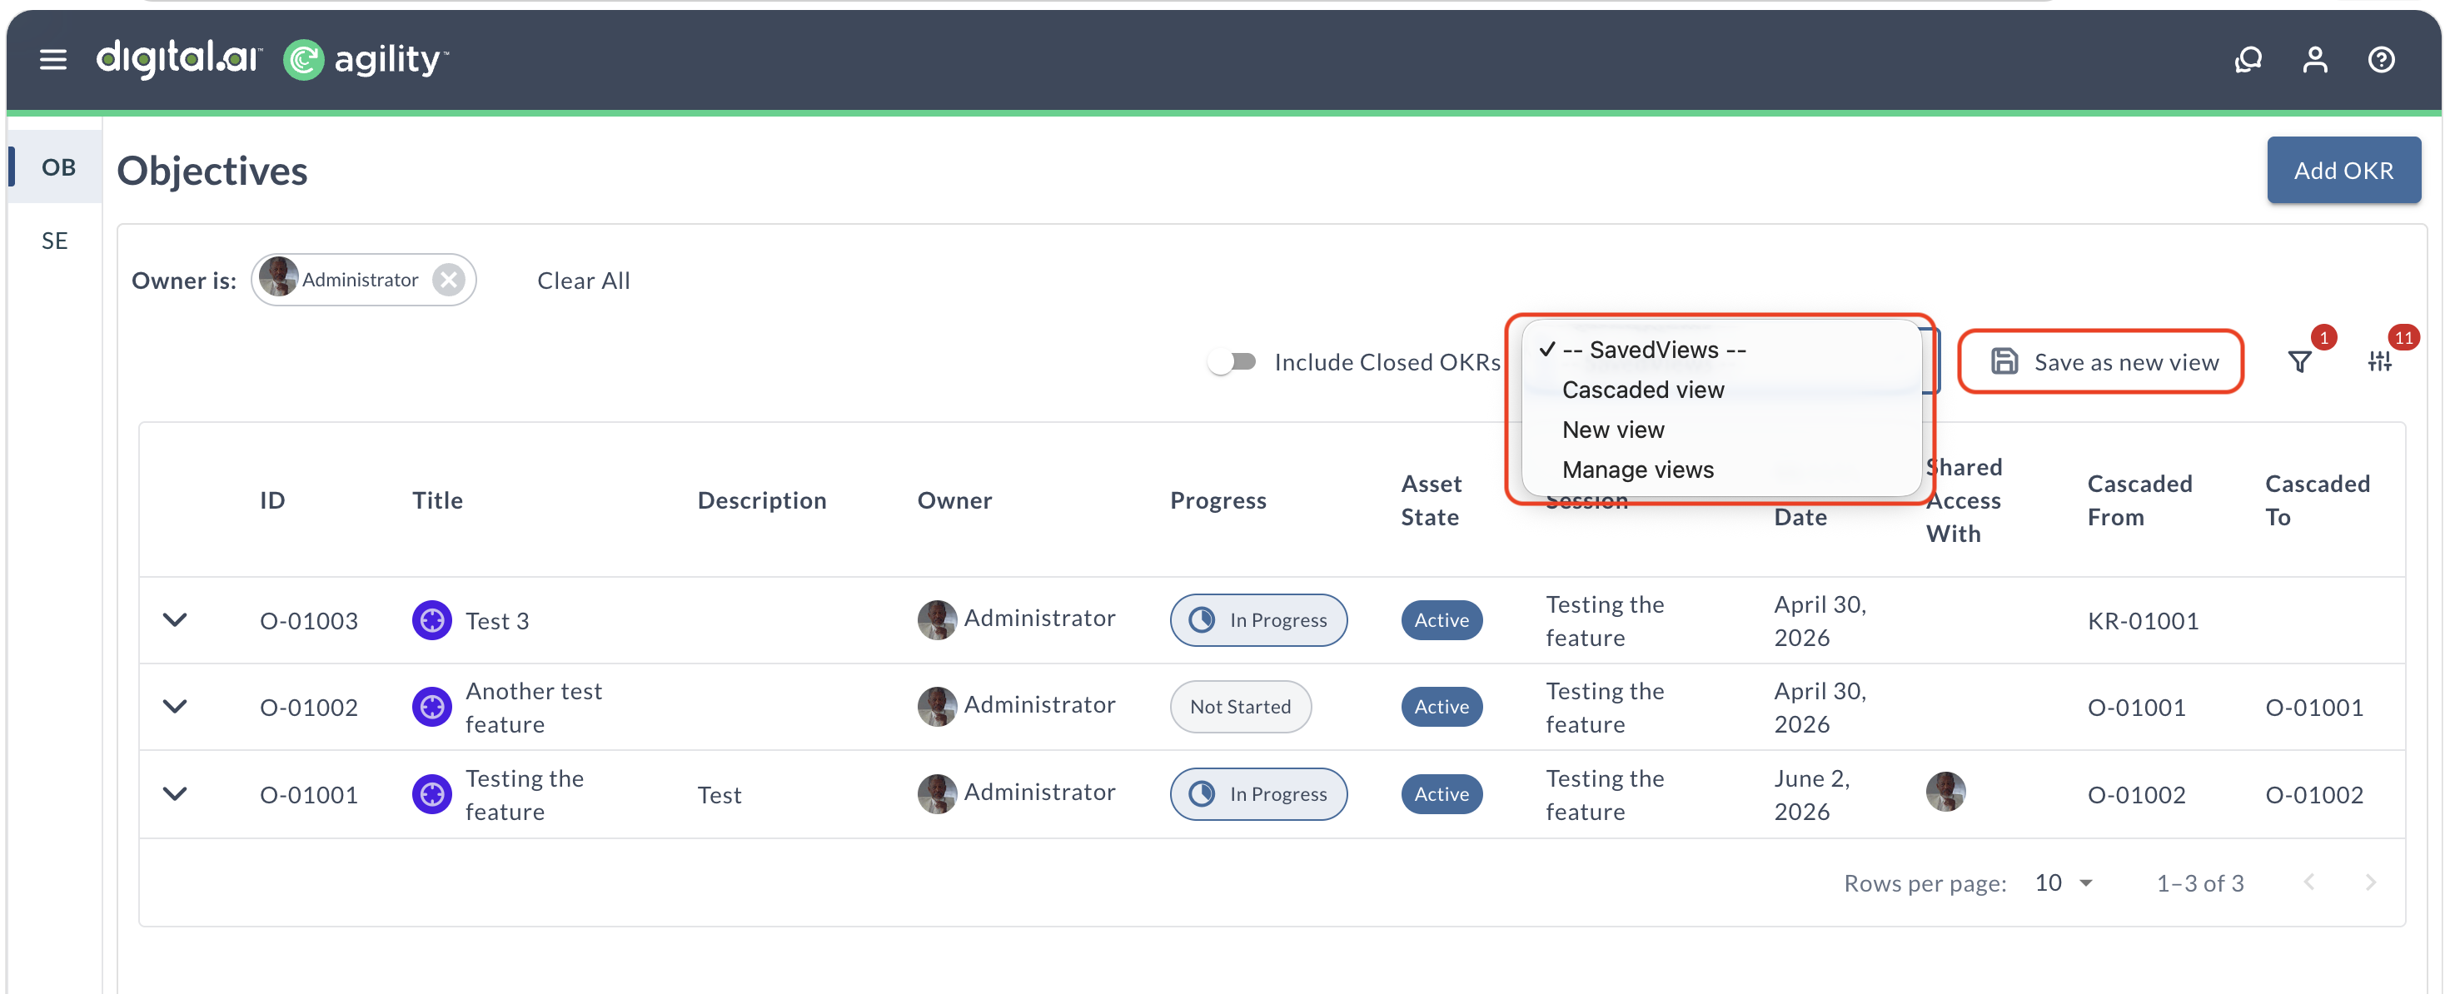Click objective icon for Test 3
This screenshot has height=994, width=2445.
(432, 620)
